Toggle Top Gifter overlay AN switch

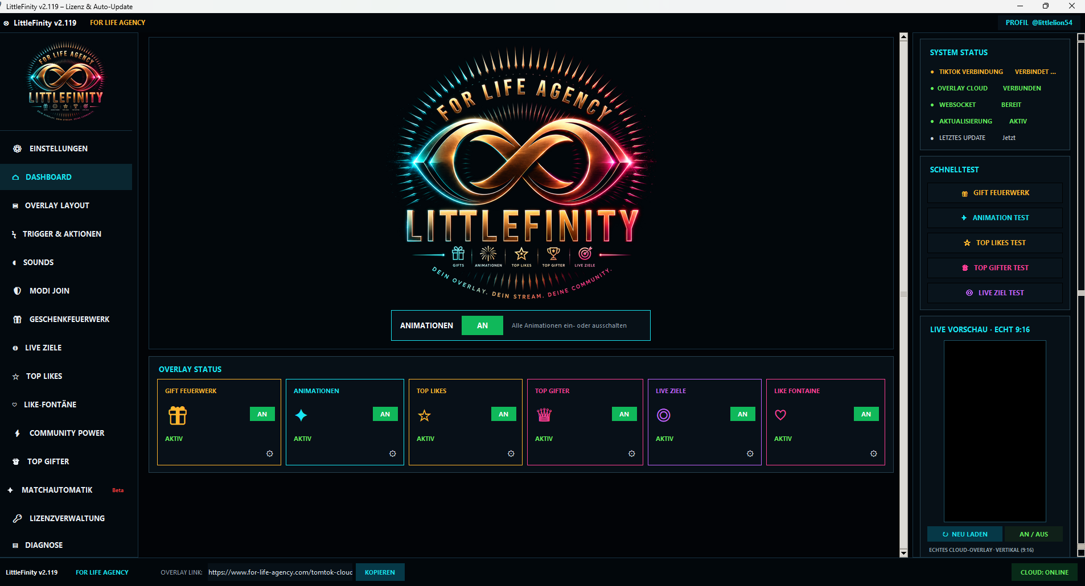(624, 414)
